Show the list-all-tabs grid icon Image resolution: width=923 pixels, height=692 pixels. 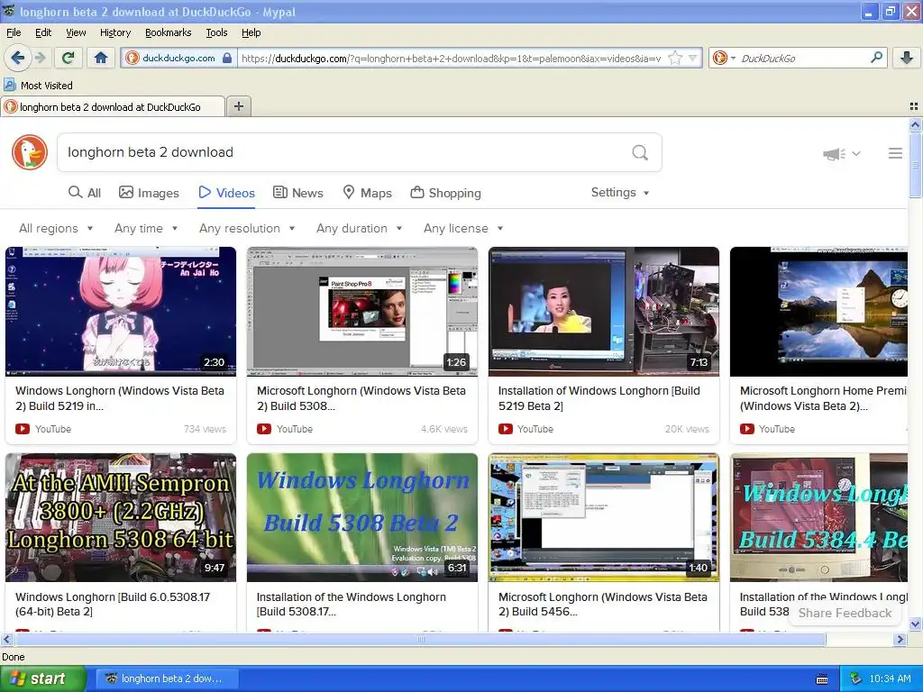pos(914,106)
